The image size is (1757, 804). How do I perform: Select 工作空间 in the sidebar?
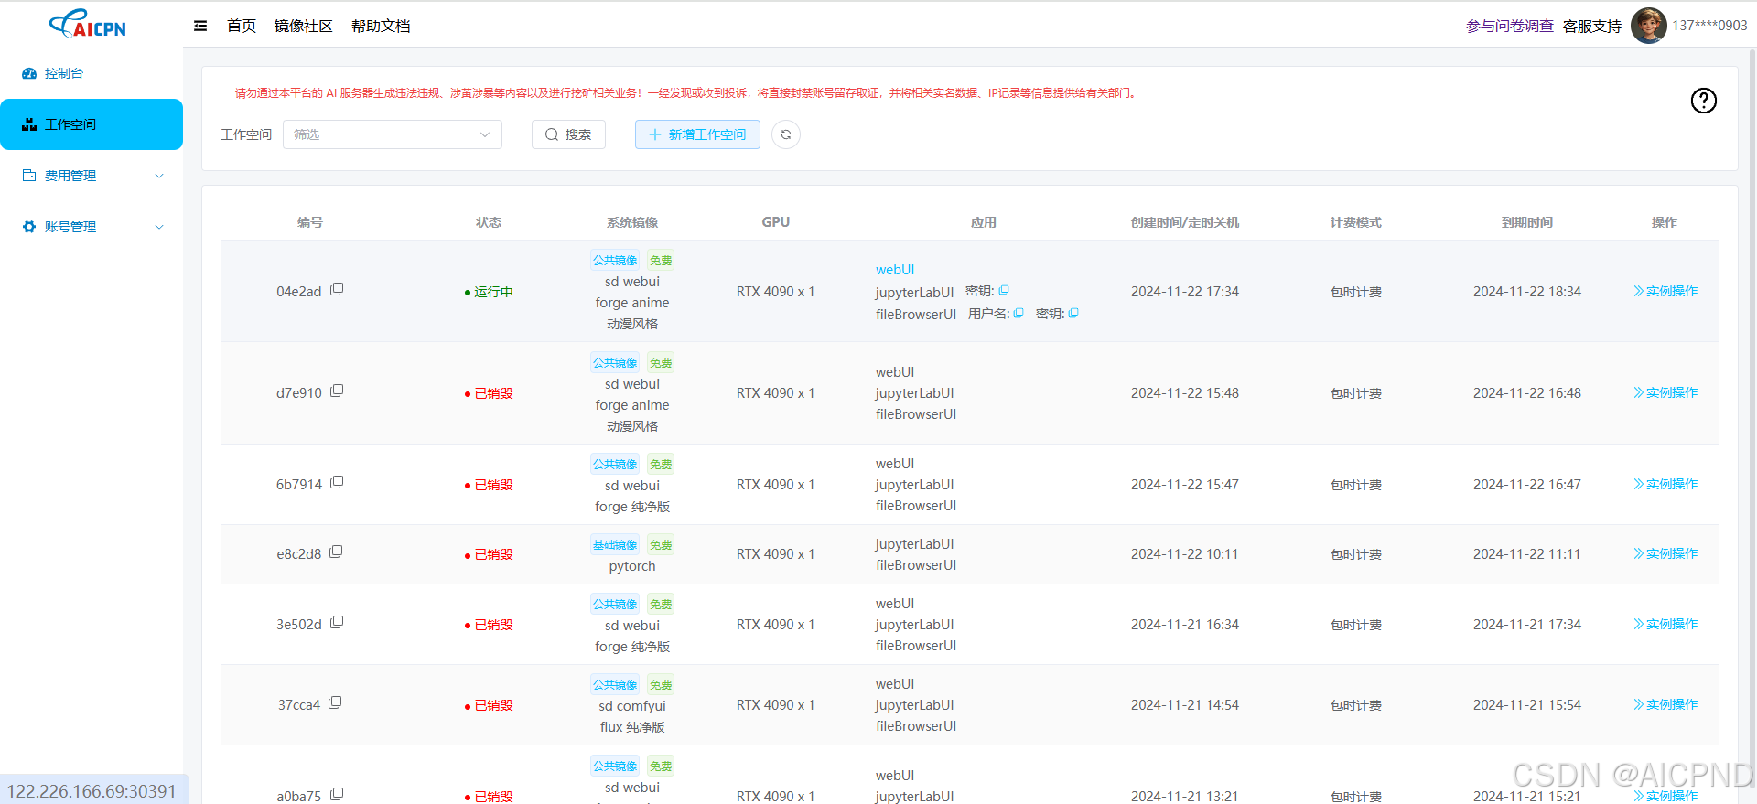[x=92, y=124]
